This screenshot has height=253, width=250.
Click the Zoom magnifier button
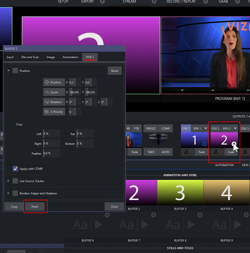pos(54,92)
